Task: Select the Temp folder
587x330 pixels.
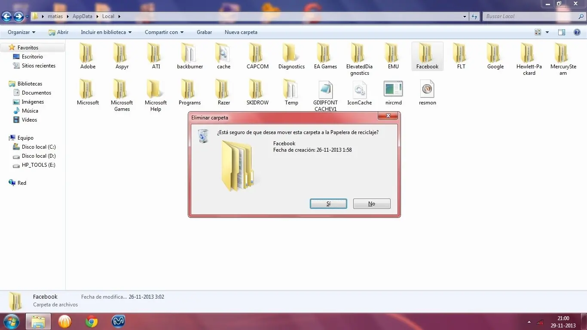Action: [291, 92]
